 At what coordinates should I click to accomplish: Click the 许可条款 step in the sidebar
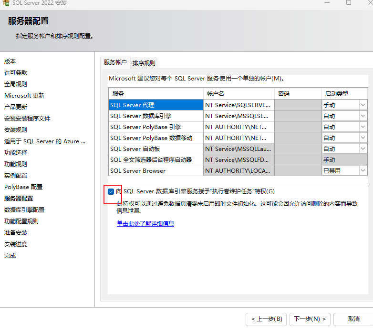tap(16, 73)
